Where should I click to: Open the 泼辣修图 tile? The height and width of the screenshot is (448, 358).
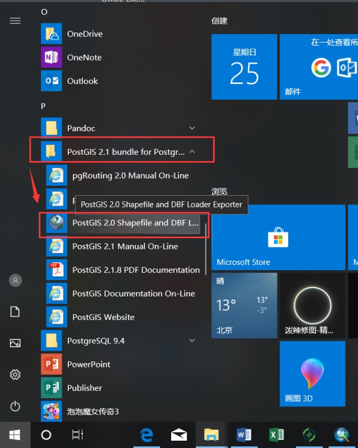[x=313, y=305]
